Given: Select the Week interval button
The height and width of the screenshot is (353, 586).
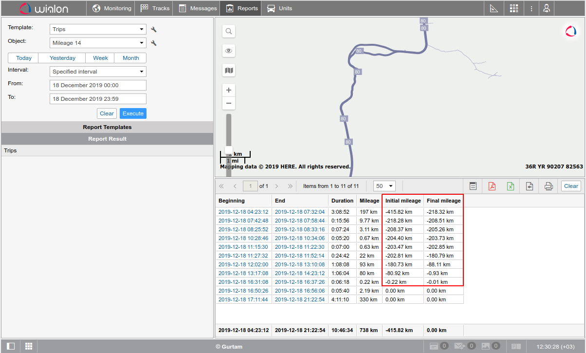Looking at the screenshot, I should (100, 58).
